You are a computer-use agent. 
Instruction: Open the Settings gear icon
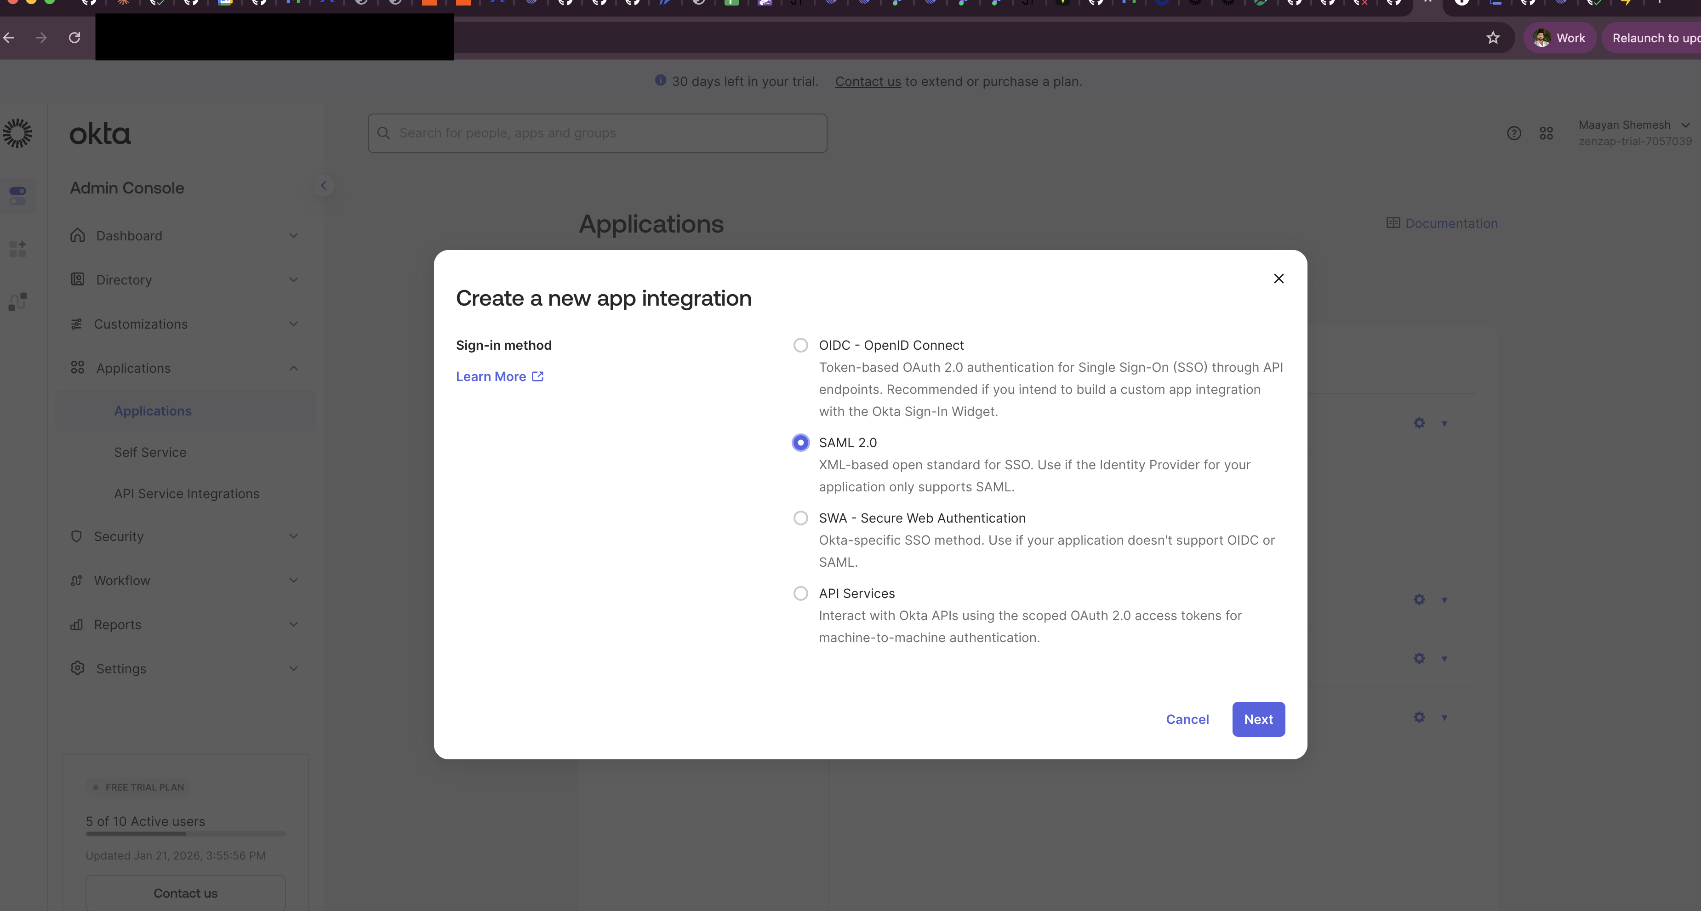(77, 668)
